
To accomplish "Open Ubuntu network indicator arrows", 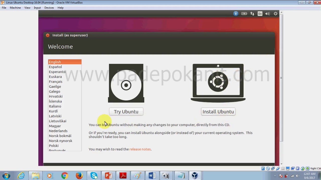I will point(252,14).
